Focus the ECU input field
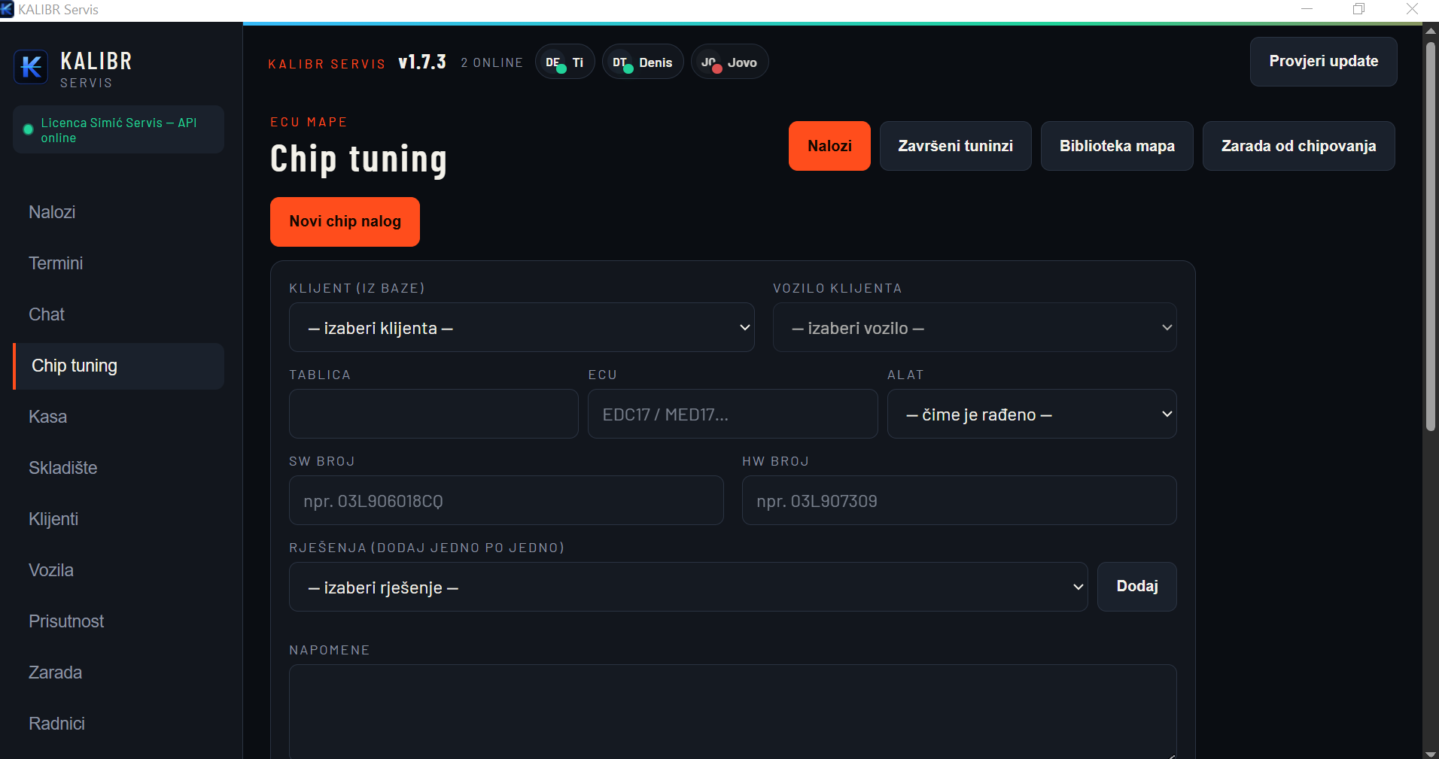 click(x=732, y=414)
